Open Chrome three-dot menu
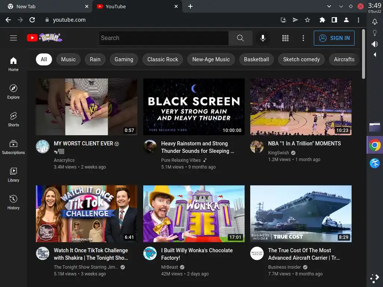The height and width of the screenshot is (287, 383). (358, 20)
